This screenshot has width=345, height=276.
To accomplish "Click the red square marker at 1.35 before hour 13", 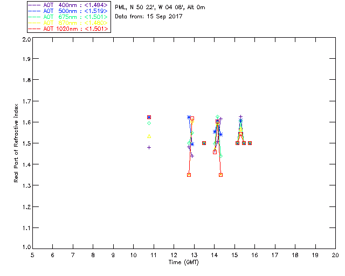I will coord(189,175).
